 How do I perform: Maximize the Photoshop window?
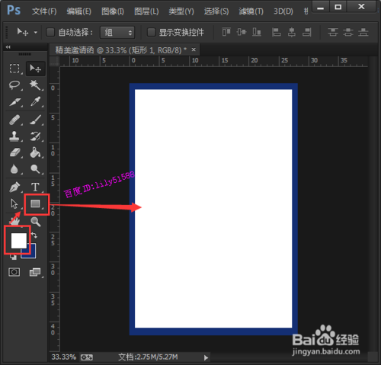click(x=338, y=7)
